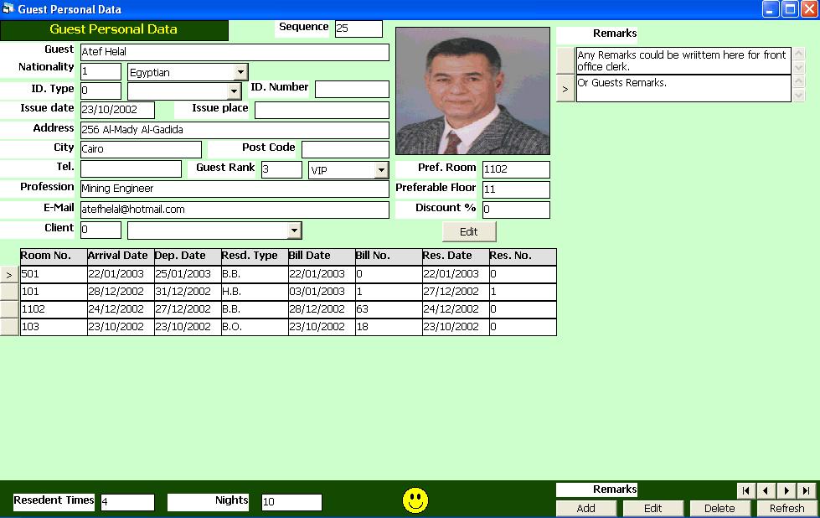Screen dimensions: 820x518
Task: Click the remarks row selector arrow
Action: [x=565, y=88]
